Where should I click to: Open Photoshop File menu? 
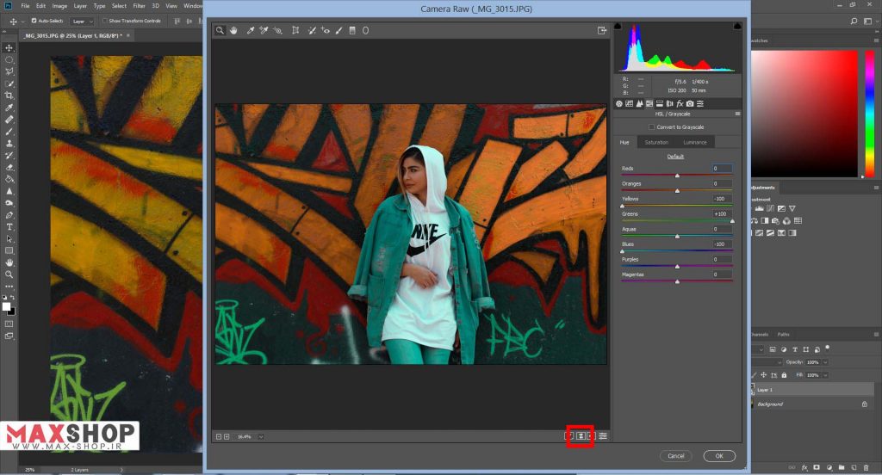tap(25, 6)
